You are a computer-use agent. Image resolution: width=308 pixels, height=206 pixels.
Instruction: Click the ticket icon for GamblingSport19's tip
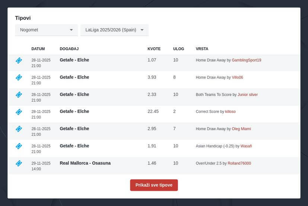pyautogui.click(x=19, y=60)
